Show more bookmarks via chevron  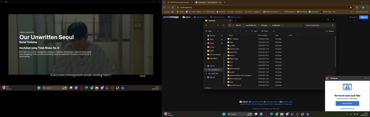point(352,12)
